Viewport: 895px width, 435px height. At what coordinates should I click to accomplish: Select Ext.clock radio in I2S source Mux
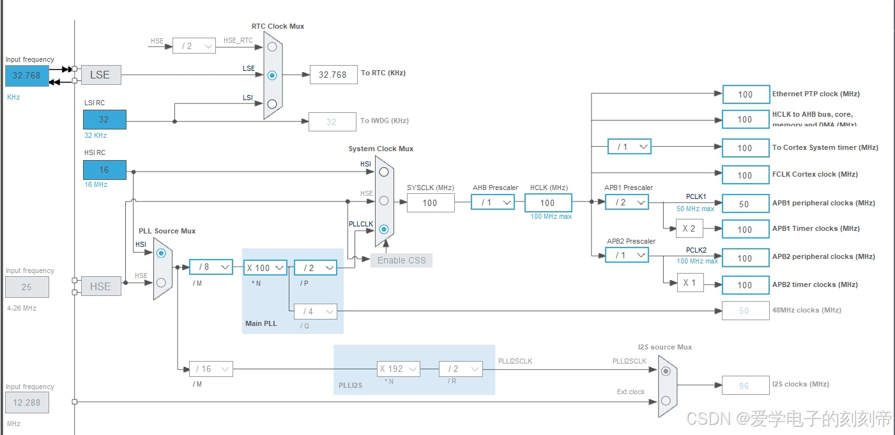tap(666, 401)
